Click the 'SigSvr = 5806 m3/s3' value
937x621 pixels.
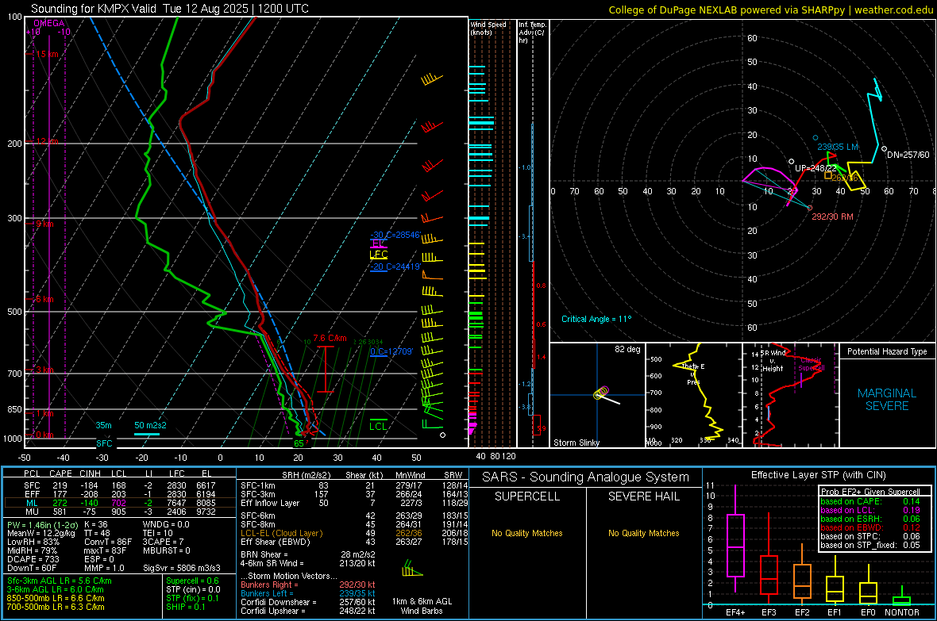pyautogui.click(x=182, y=568)
